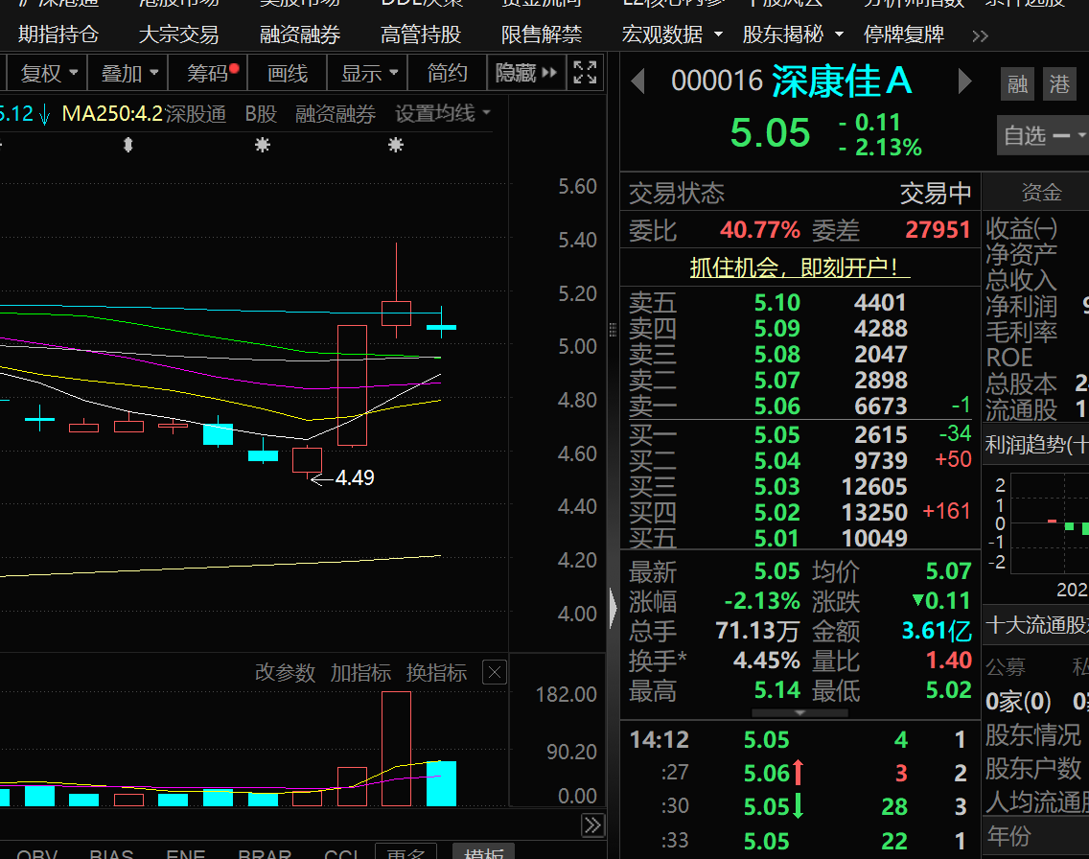
Task: Open the 更多 indicators tab
Action: (x=405, y=851)
